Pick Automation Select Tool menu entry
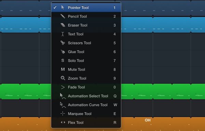The height and width of the screenshot is (131, 205). point(86,96)
